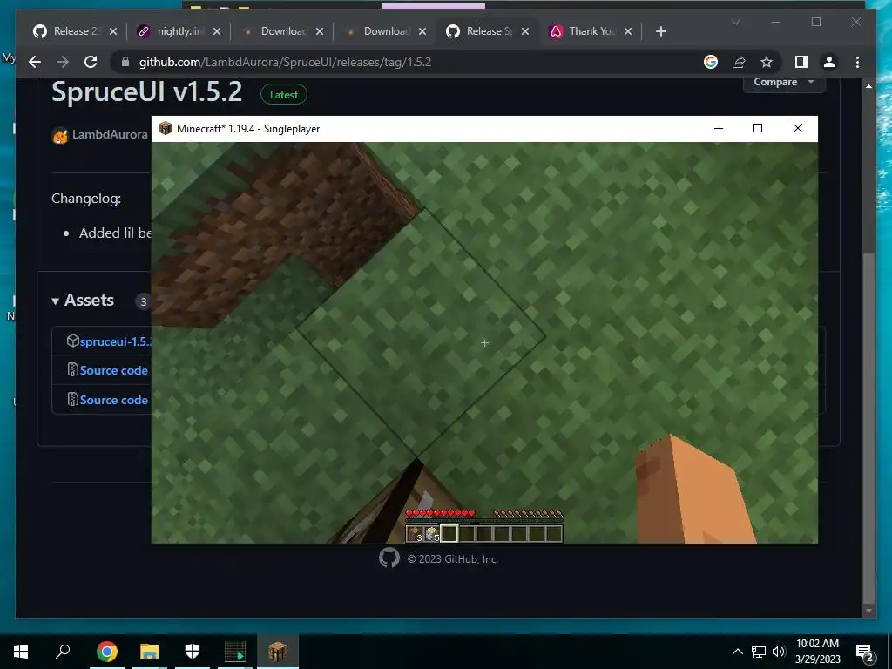The width and height of the screenshot is (892, 669).
Task: Switch to the Thank You tab
Action: [590, 31]
